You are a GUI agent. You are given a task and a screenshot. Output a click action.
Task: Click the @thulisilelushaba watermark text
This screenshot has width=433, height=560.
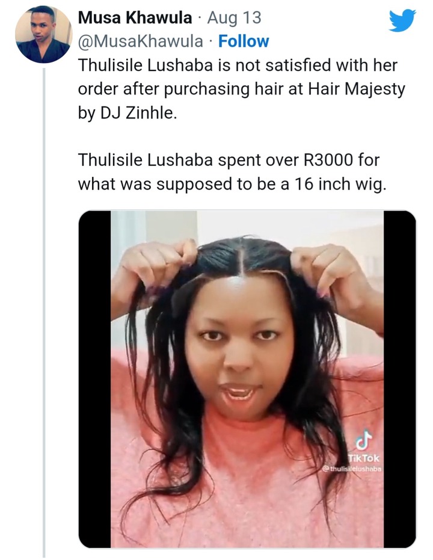[x=352, y=468]
